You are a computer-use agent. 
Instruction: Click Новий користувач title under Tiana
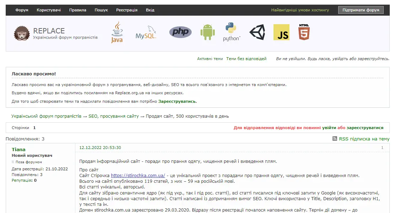click(32, 155)
